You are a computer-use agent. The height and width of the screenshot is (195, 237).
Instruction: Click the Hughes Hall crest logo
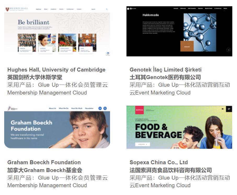[x=7, y=9]
